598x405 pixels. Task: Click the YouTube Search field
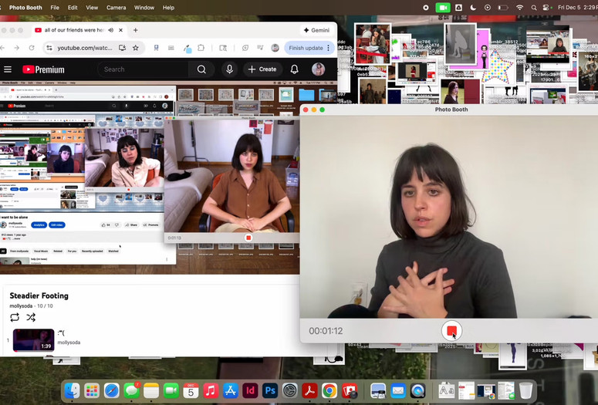143,69
